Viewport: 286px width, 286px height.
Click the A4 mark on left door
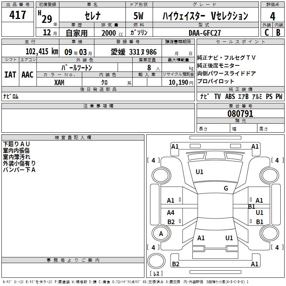point(171,212)
